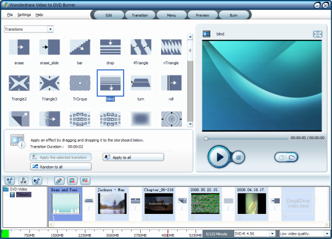Pick the drop transition effect
The height and width of the screenshot is (239, 332).
point(110,47)
